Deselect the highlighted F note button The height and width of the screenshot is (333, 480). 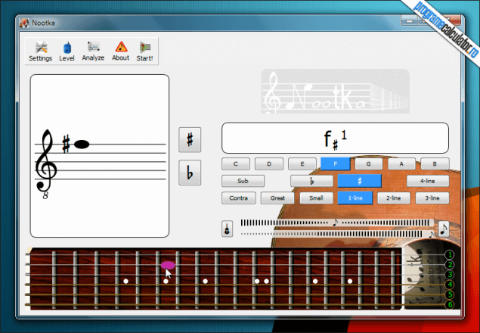336,163
